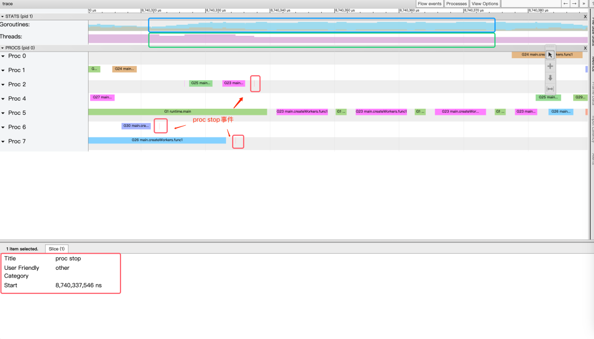Click the Threads counter graph
This screenshot has height=339, width=594.
(338, 38)
